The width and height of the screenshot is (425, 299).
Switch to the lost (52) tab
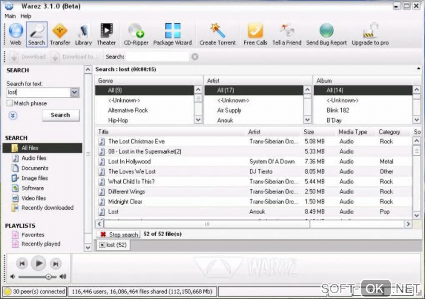(117, 245)
